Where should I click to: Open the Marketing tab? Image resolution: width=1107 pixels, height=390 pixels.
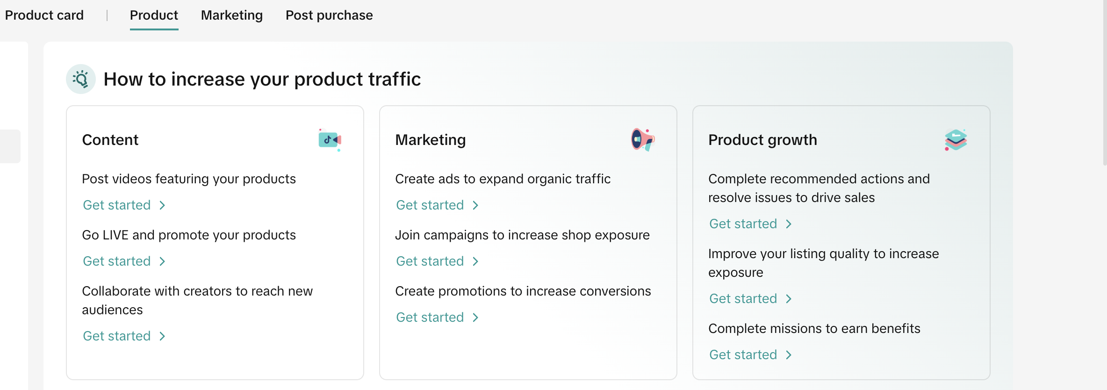click(232, 15)
